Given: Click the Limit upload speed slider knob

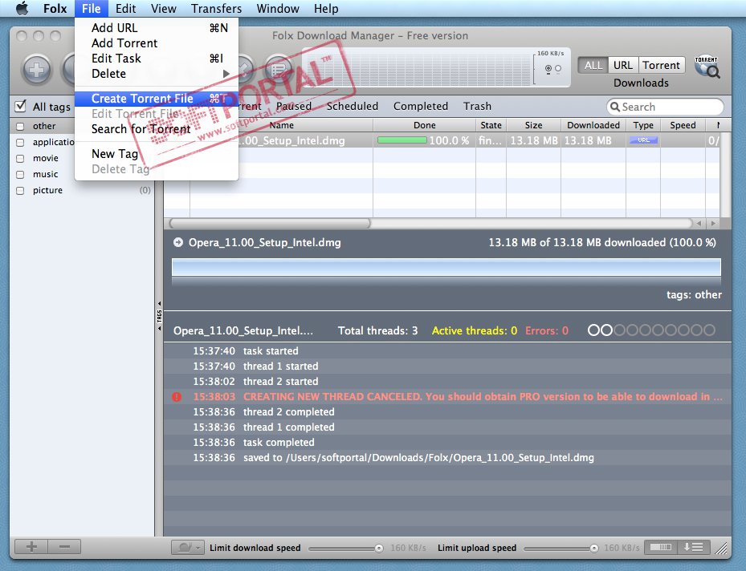Looking at the screenshot, I should [x=594, y=549].
